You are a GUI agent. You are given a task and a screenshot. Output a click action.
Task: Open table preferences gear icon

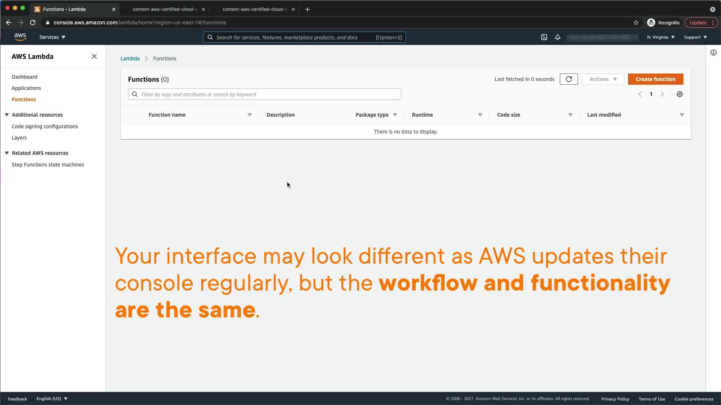[x=679, y=94]
